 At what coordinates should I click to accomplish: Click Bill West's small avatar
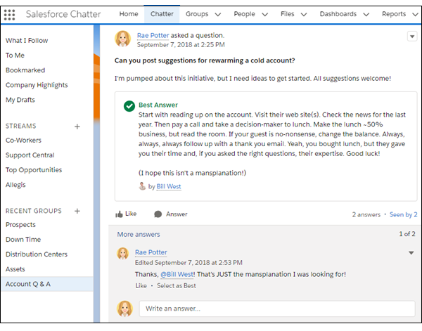[x=142, y=186]
